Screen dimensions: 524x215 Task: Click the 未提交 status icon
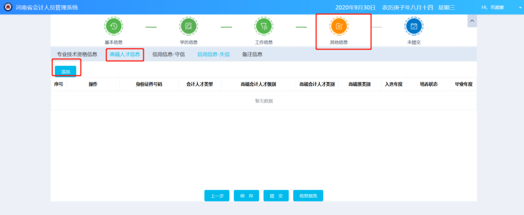(x=413, y=26)
